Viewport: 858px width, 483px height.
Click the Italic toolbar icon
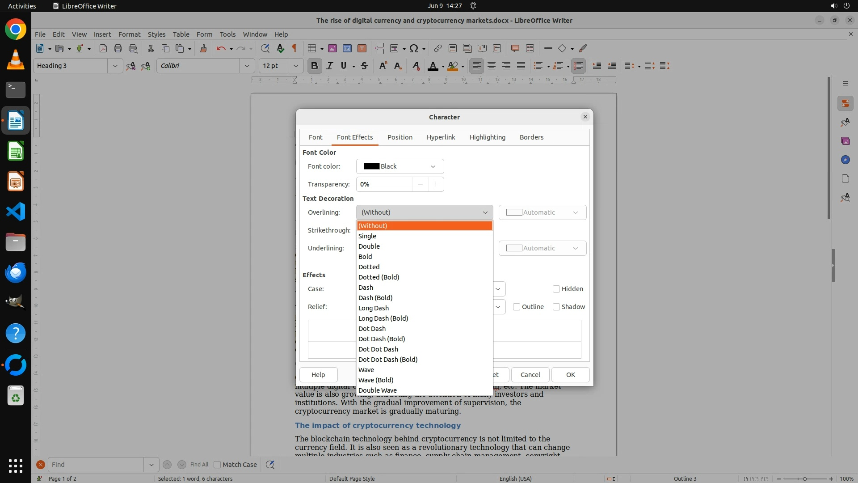329,66
